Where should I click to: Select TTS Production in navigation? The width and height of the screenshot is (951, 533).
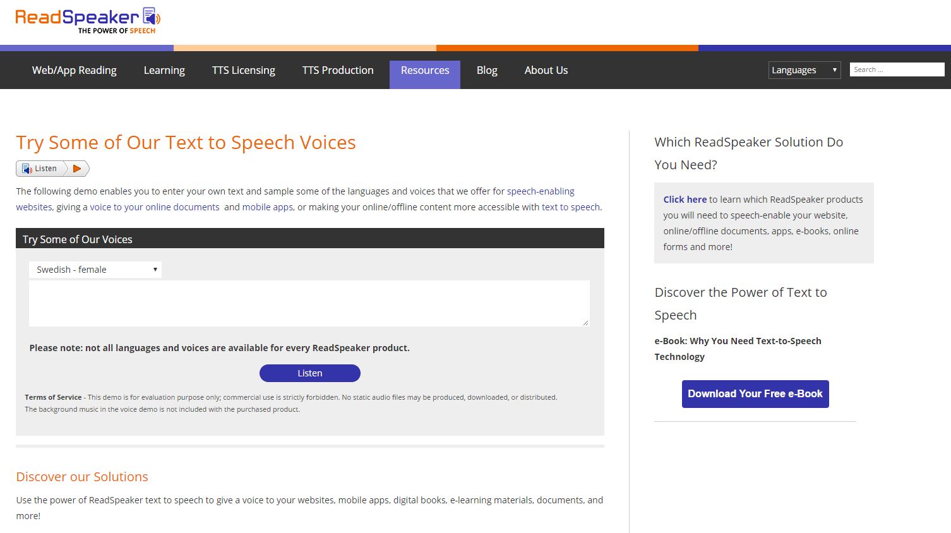point(338,70)
